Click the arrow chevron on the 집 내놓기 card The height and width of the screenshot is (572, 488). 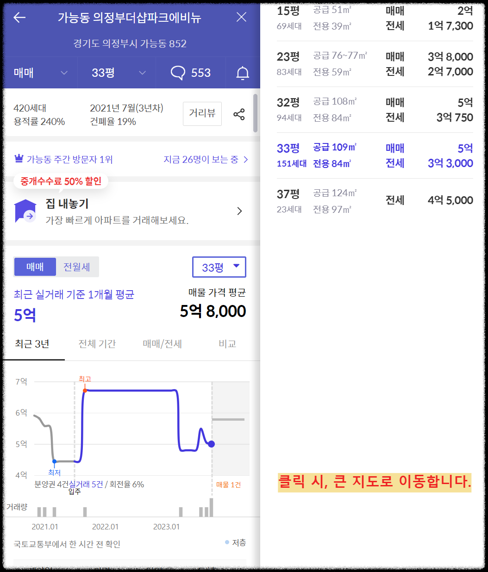pos(240,211)
